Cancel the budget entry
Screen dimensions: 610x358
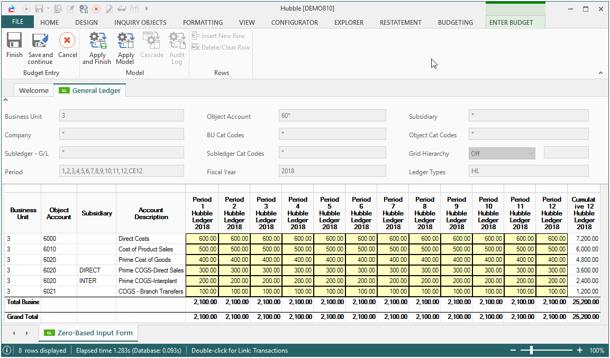click(x=67, y=41)
